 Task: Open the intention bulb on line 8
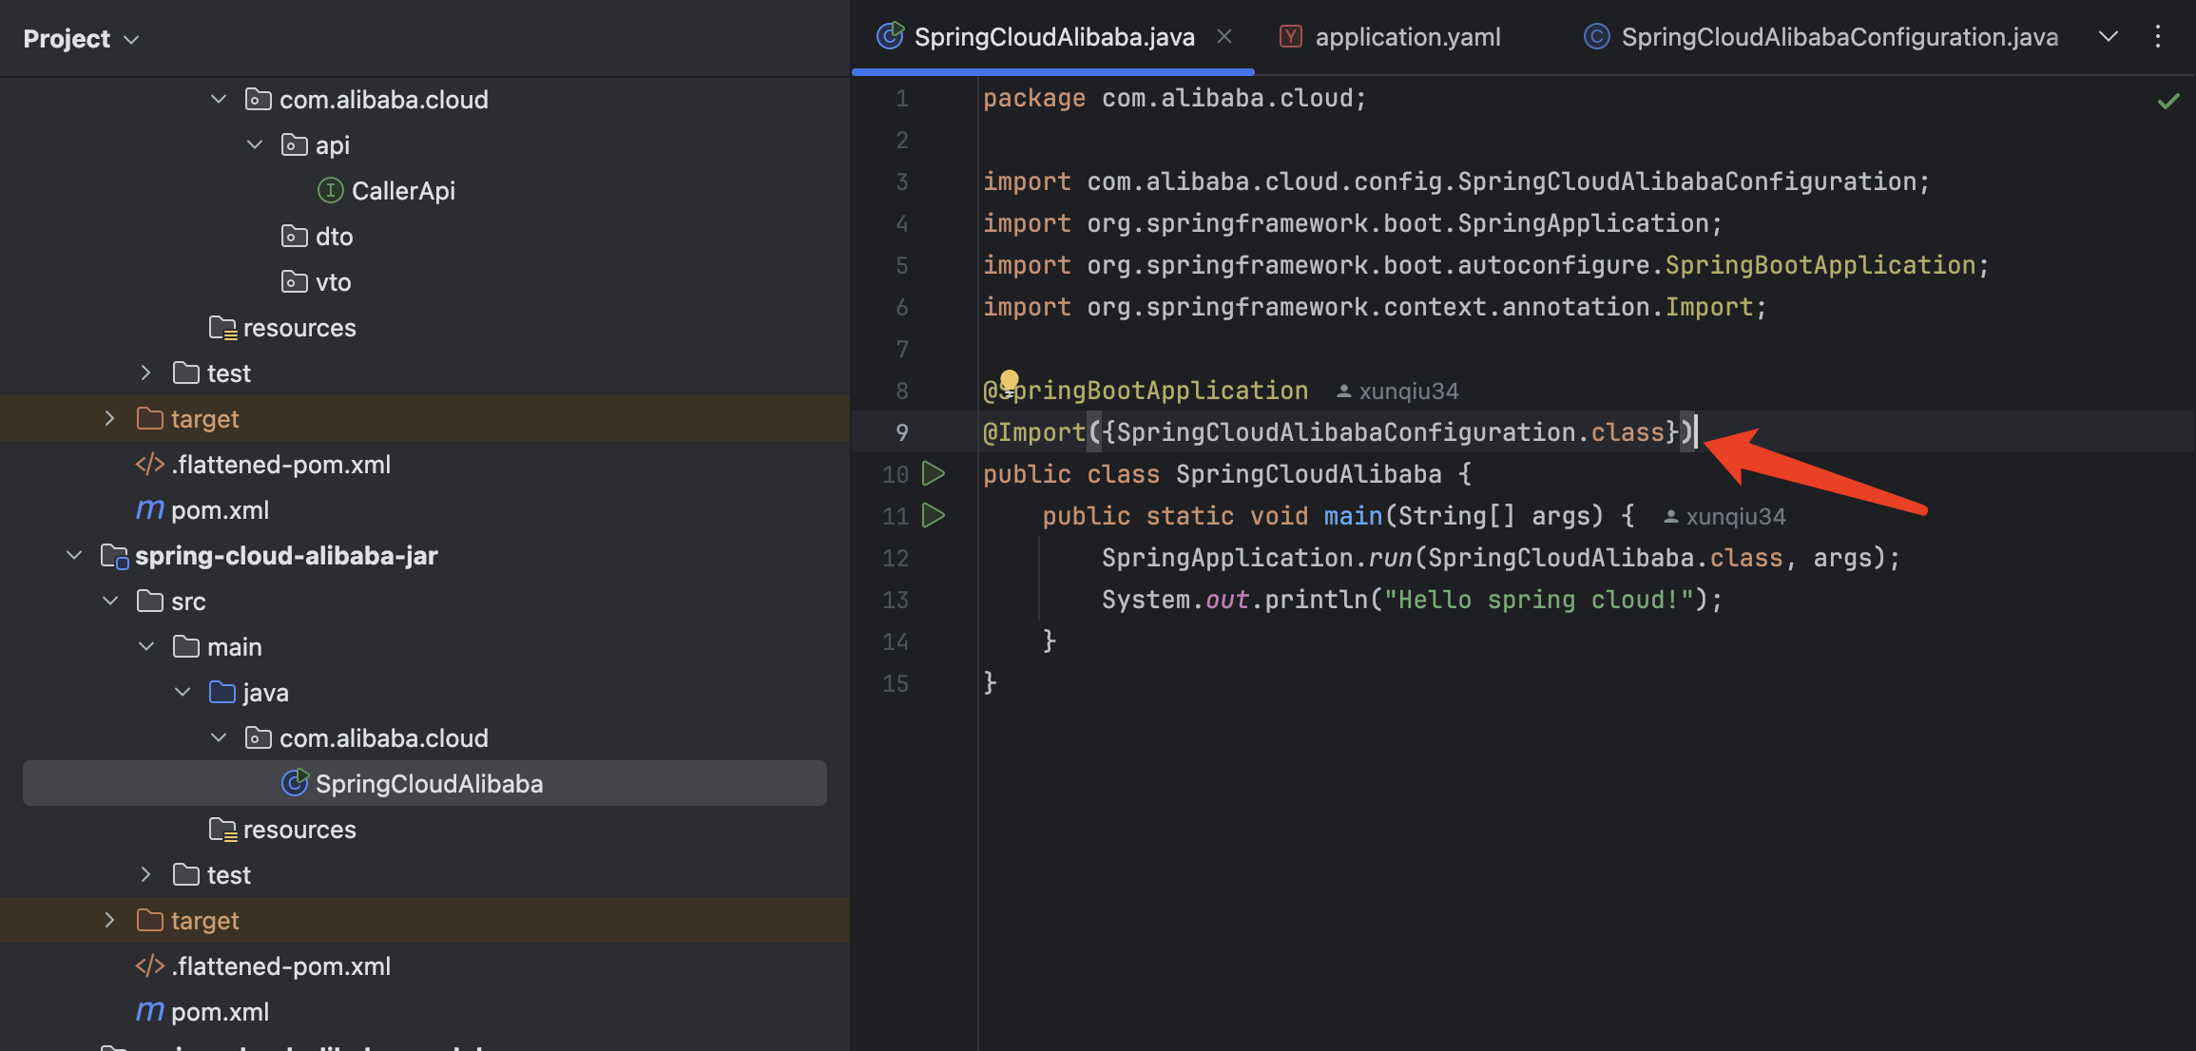[x=1010, y=378]
